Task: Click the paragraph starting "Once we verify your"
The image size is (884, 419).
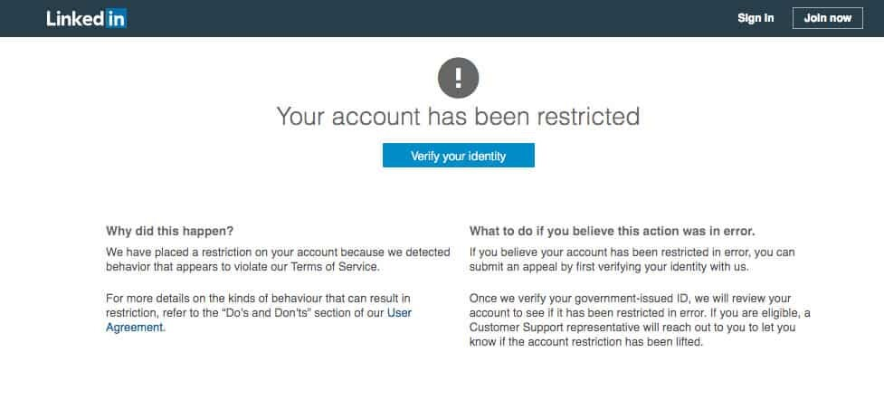Action: [640, 319]
